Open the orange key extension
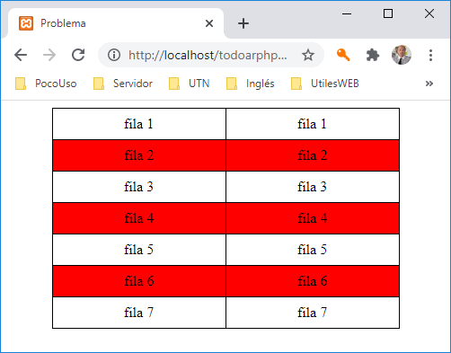 [343, 55]
